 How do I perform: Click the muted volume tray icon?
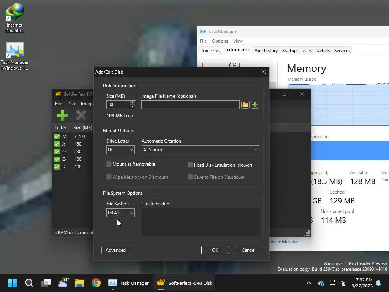(x=343, y=283)
